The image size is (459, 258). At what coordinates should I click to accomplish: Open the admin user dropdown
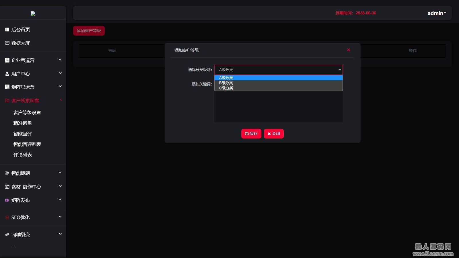(437, 13)
